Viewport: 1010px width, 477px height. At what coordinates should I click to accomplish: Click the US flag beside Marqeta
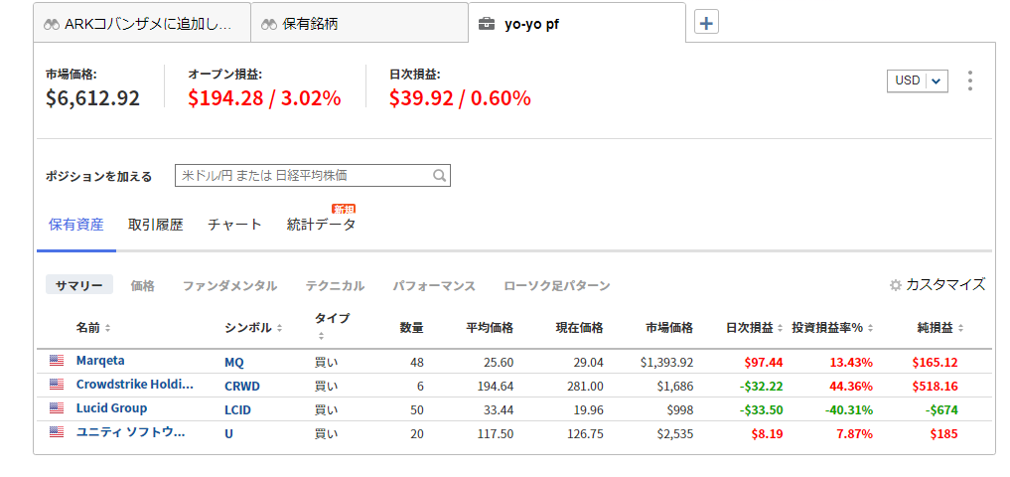(x=57, y=361)
